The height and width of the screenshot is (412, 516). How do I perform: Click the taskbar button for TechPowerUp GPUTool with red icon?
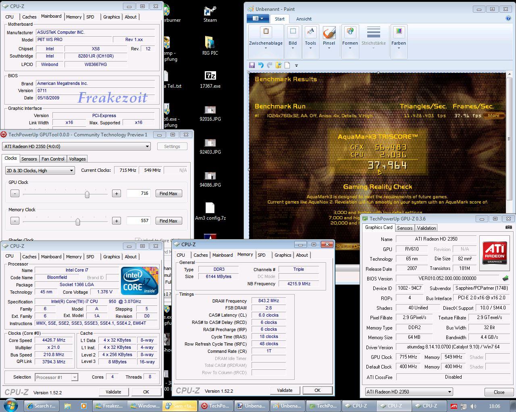(216, 406)
